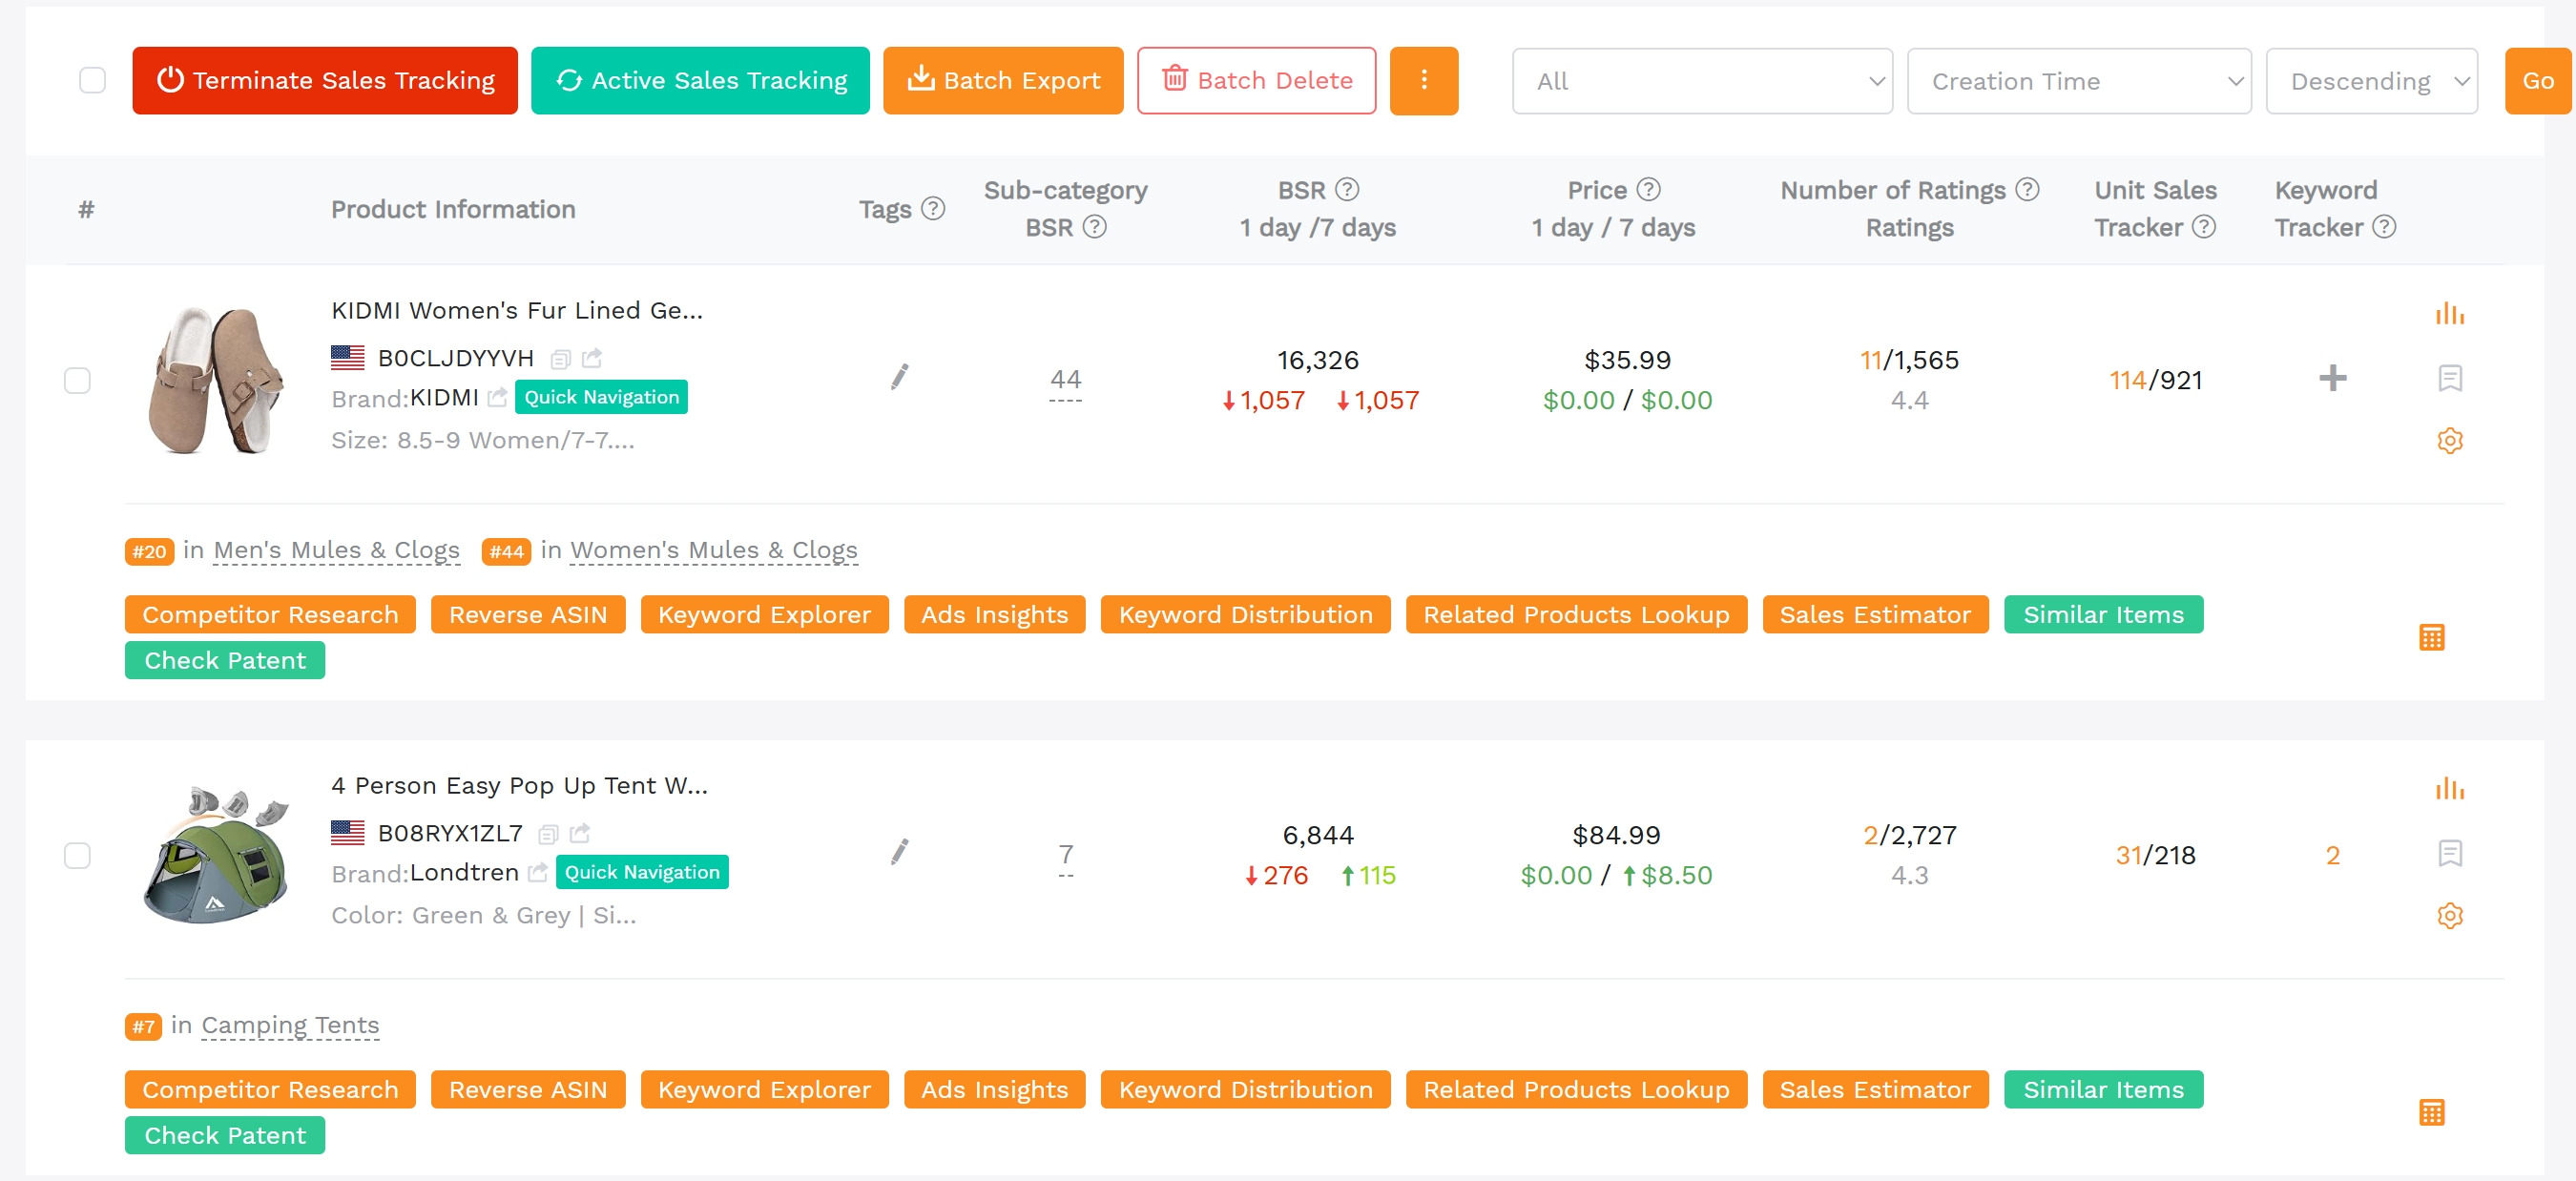Image resolution: width=2576 pixels, height=1181 pixels.
Task: Copy ASIN B0CLJDYYVH icon
Action: 560,359
